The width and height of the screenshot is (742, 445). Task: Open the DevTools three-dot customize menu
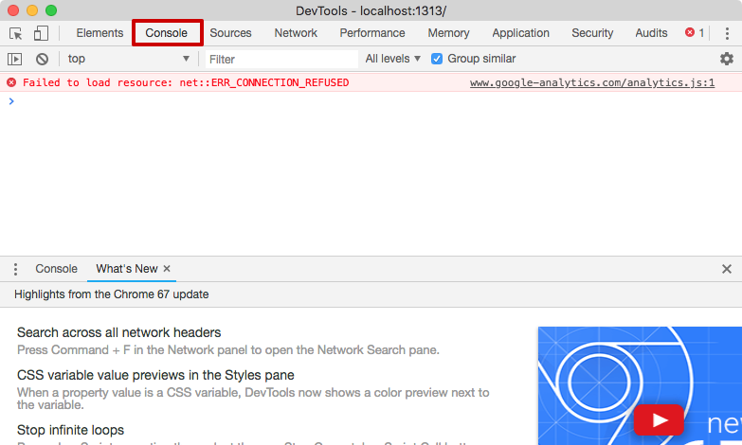(x=727, y=33)
